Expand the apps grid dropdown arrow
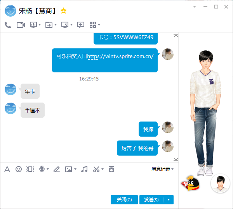 pos(99,25)
